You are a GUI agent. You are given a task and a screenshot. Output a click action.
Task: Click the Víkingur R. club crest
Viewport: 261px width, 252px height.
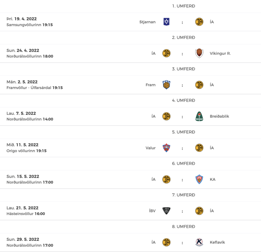click(x=199, y=53)
